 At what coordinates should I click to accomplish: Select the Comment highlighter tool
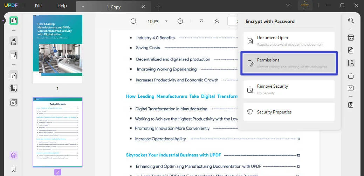[x=14, y=42]
